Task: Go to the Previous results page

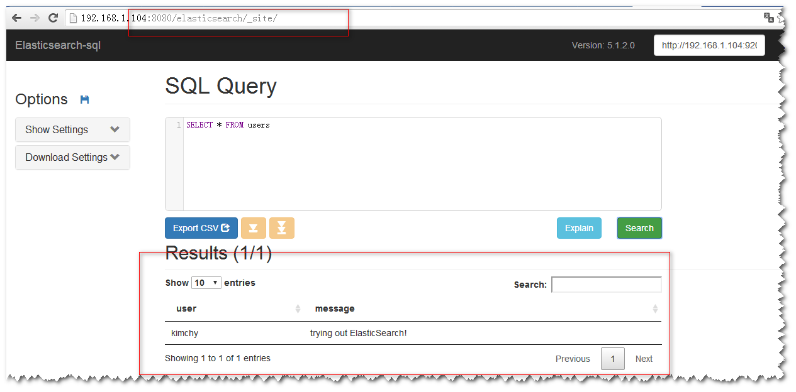Action: click(573, 359)
